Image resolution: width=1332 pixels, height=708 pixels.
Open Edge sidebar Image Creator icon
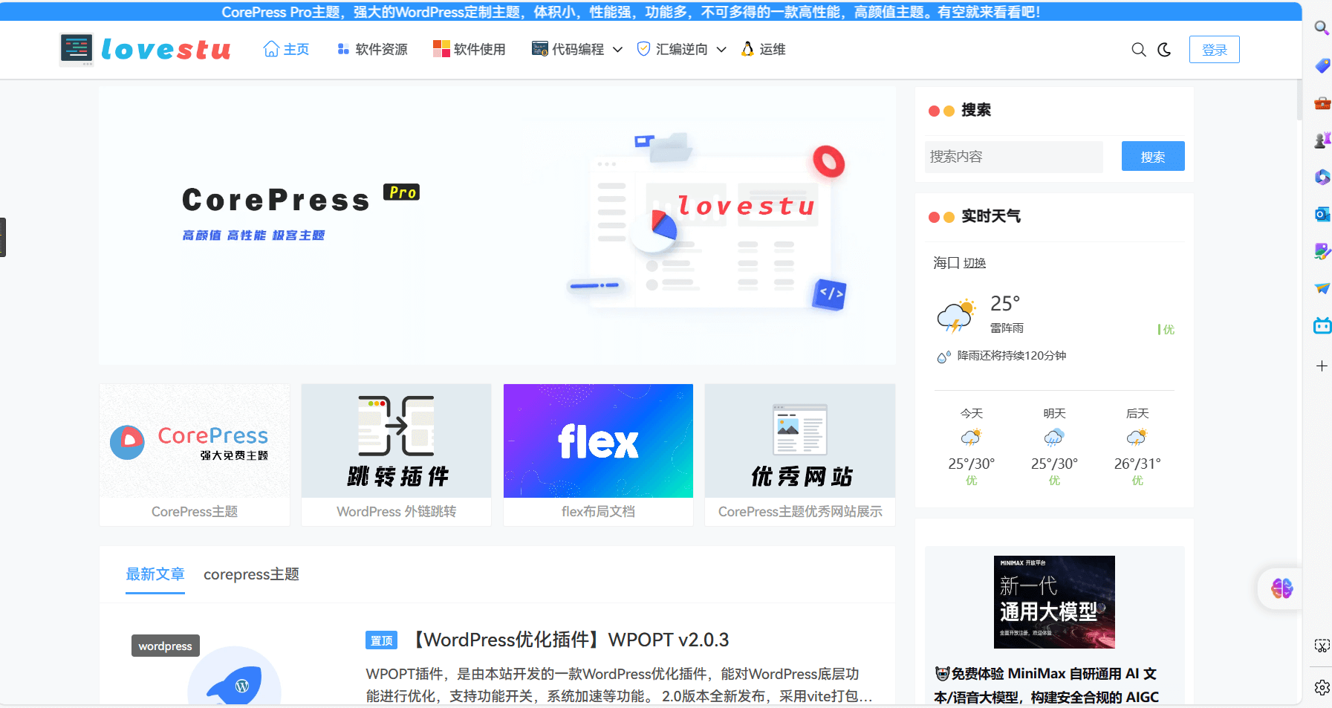(x=1322, y=251)
